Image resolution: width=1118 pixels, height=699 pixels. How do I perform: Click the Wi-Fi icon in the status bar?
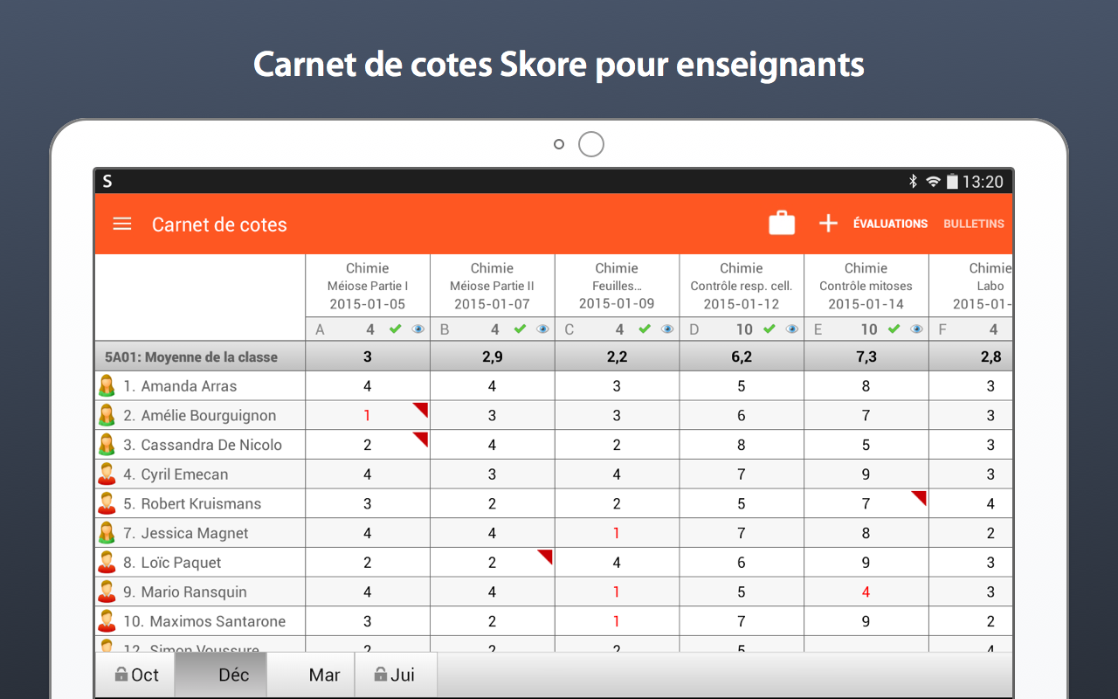click(x=931, y=180)
